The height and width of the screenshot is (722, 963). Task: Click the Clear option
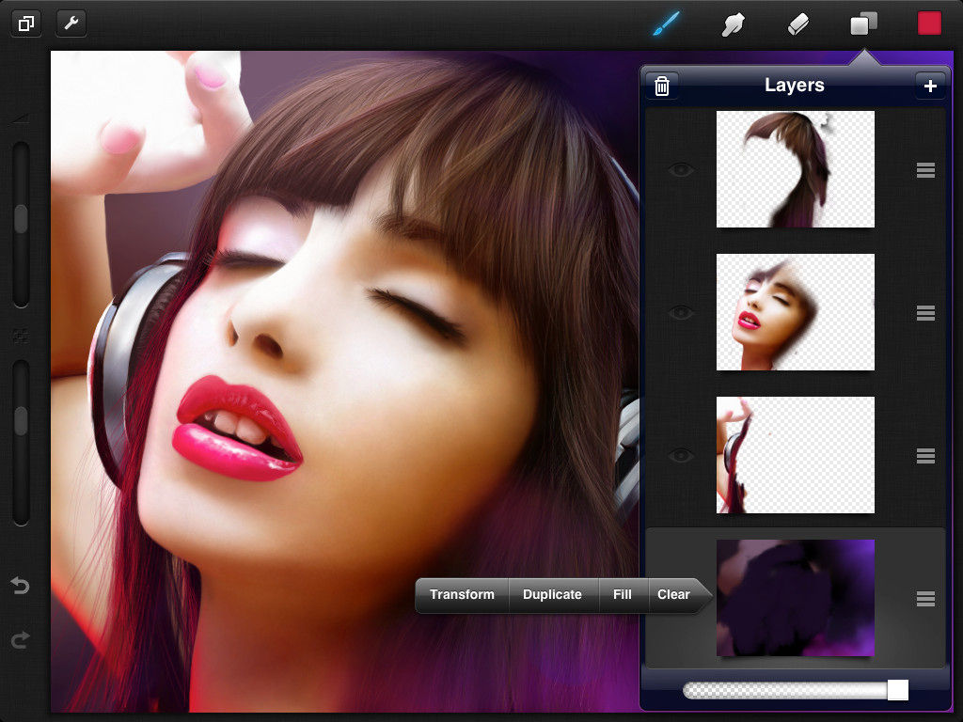673,594
